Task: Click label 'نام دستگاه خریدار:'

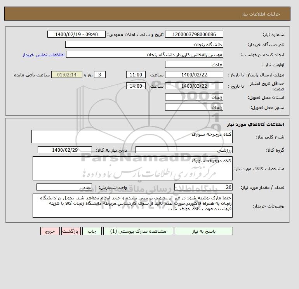Action: (x=266, y=45)
